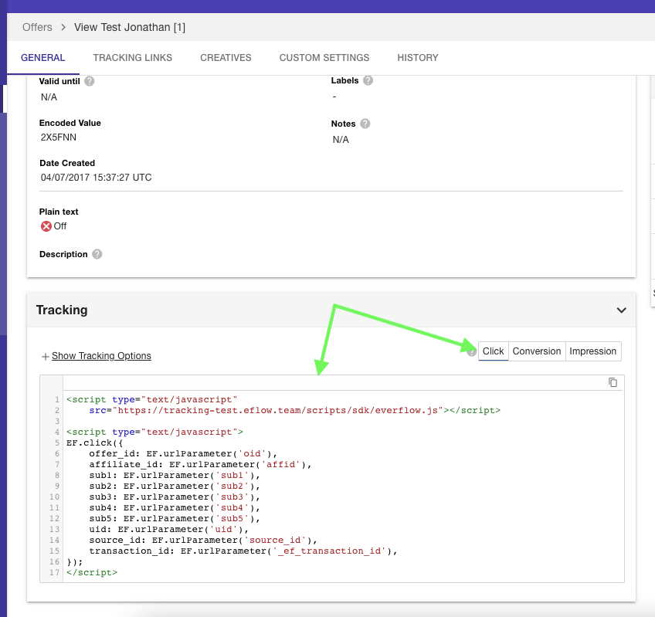Screen dimensions: 655x617
Task: Click the date 04/07/2017 15:37:27 UTC
Action: (x=96, y=178)
